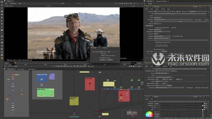This screenshot has width=212, height=119.
Task: Open file browser icon beside Read file path
Action: (x=208, y=69)
